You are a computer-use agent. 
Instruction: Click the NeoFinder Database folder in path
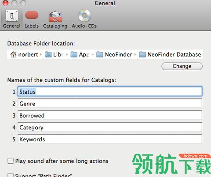tap(170, 55)
